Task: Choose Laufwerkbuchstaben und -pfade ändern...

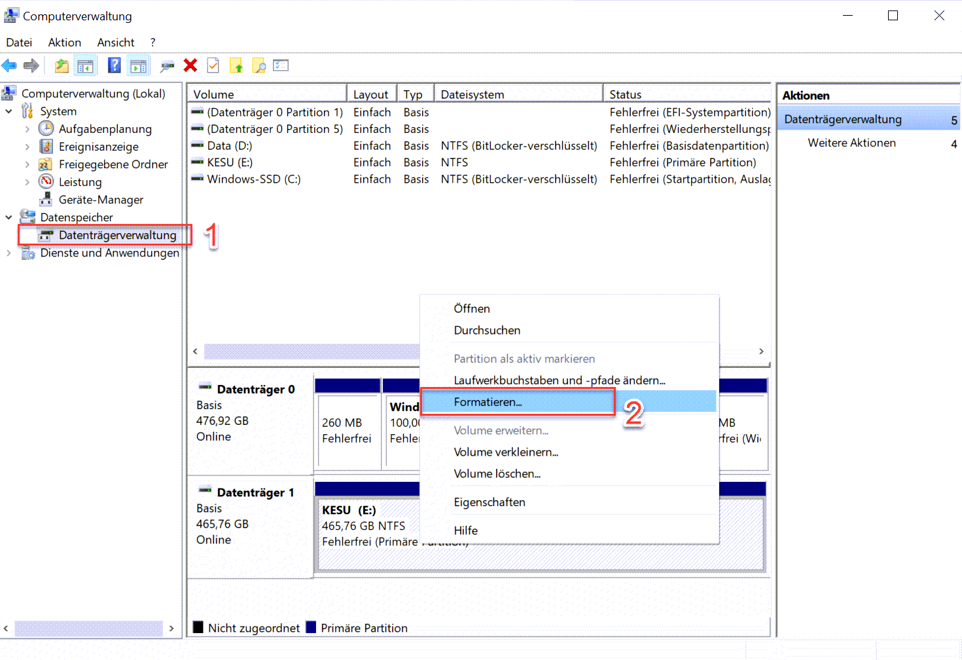Action: click(x=568, y=380)
